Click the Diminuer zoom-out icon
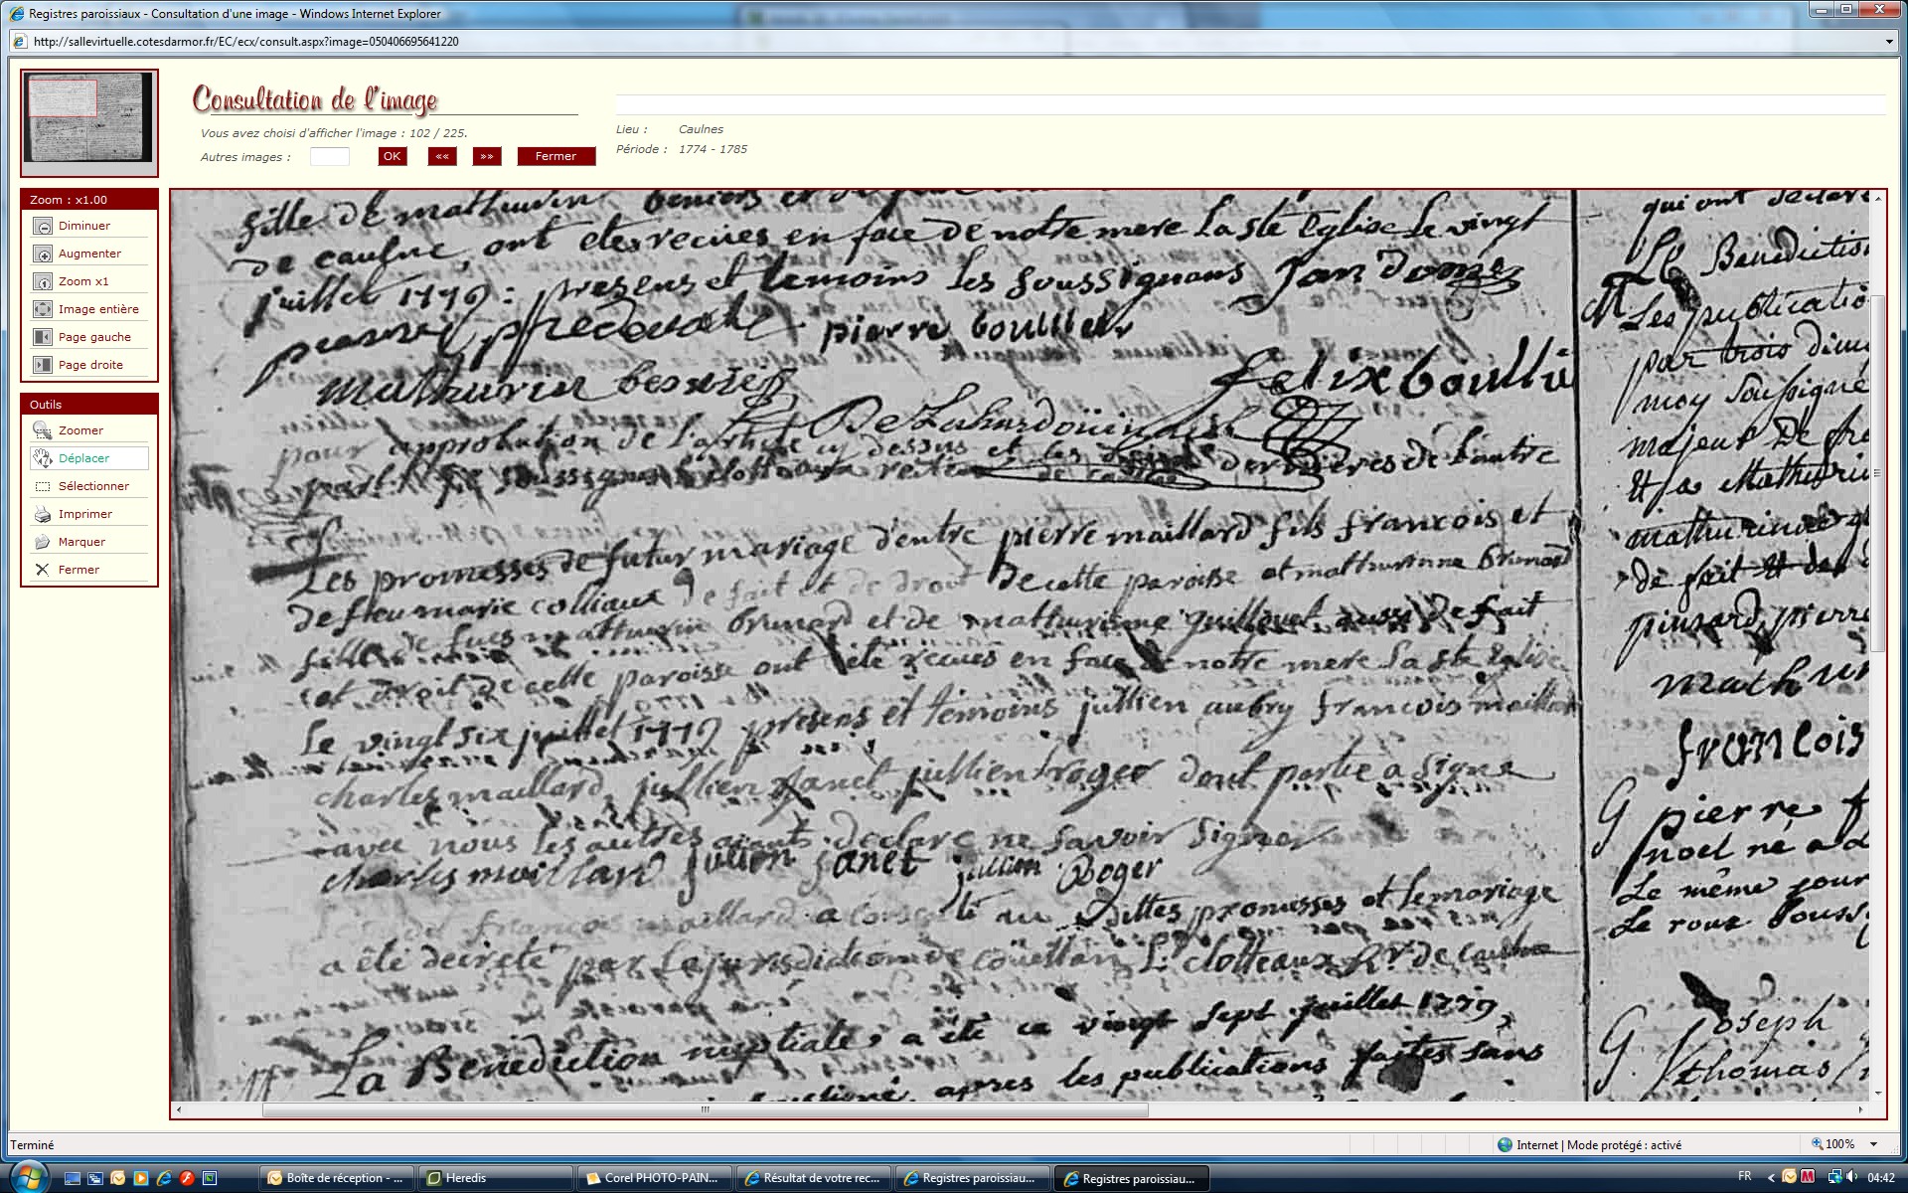The height and width of the screenshot is (1193, 1908). (43, 227)
